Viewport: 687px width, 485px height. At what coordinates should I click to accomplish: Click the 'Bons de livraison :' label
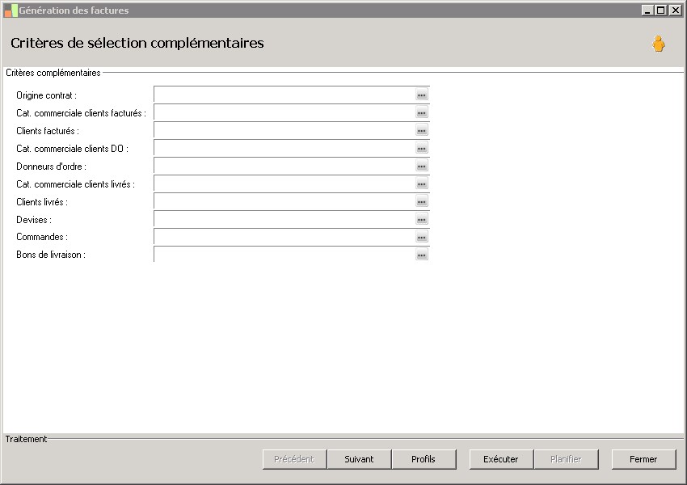[51, 255]
